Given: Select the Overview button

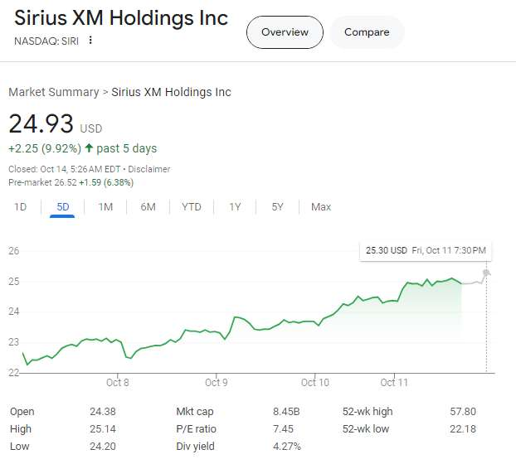Looking at the screenshot, I should (285, 32).
